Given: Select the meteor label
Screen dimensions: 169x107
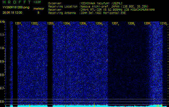Looking at the screenshot, I should 39,9.
